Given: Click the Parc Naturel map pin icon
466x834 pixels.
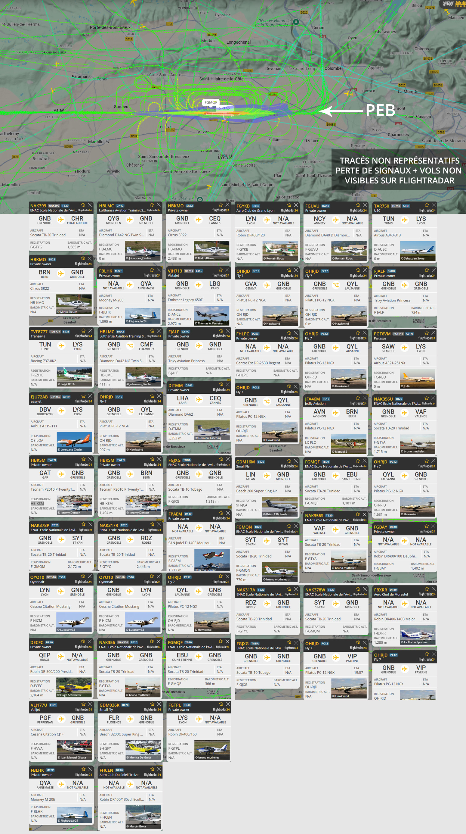Looking at the screenshot, I should [x=200, y=199].
